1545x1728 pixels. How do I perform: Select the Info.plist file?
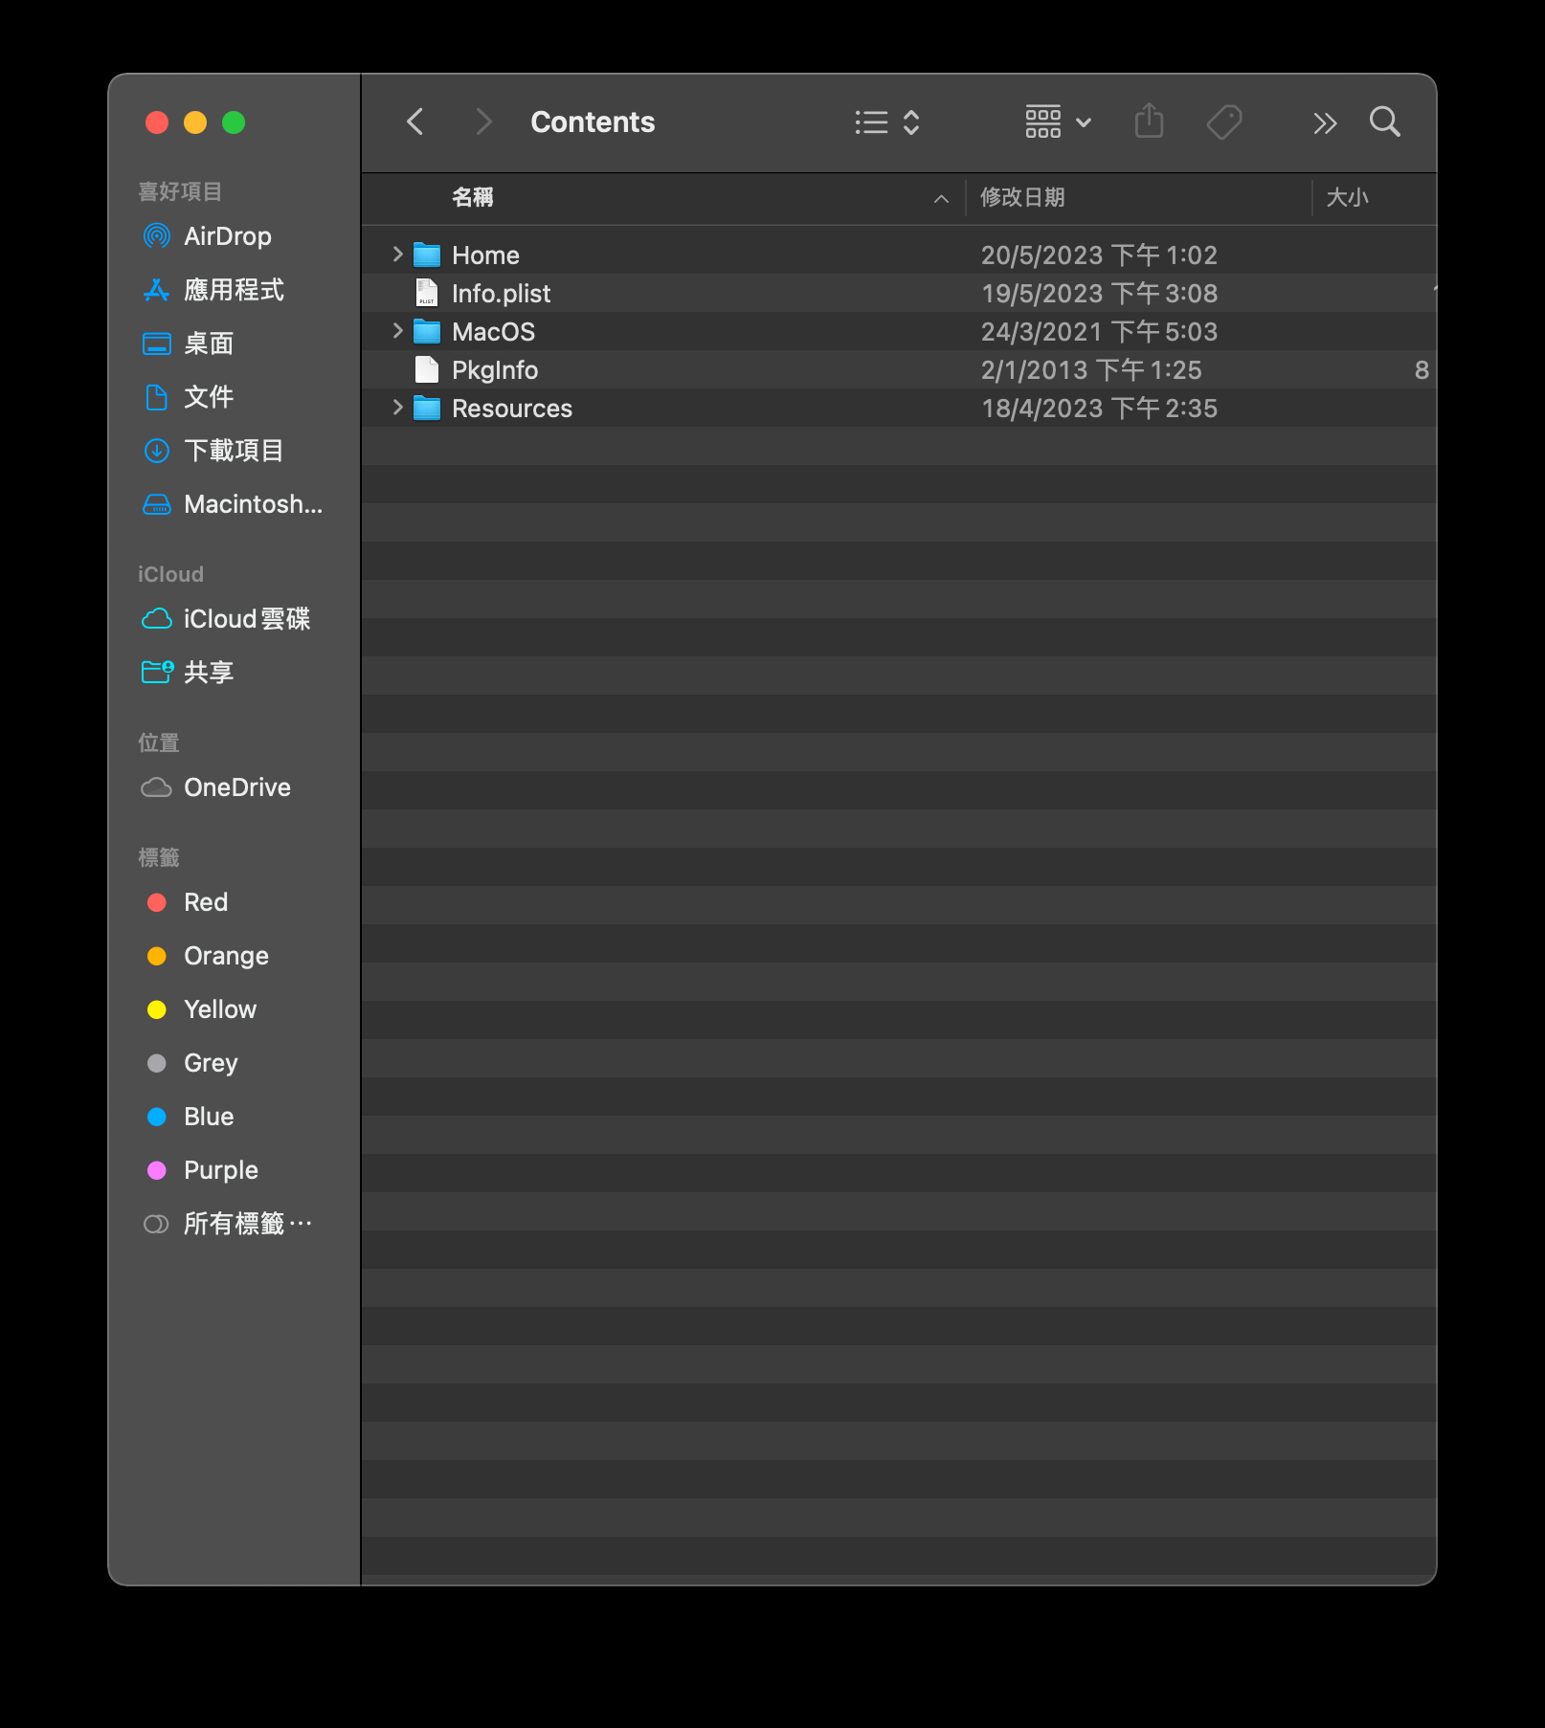click(x=501, y=294)
